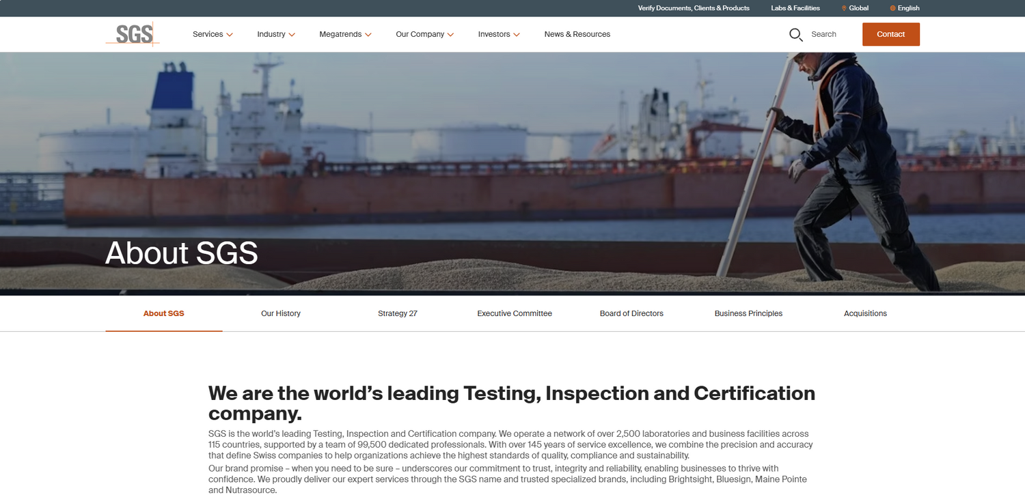
Task: Open the Megatrends dropdown
Action: click(x=345, y=34)
